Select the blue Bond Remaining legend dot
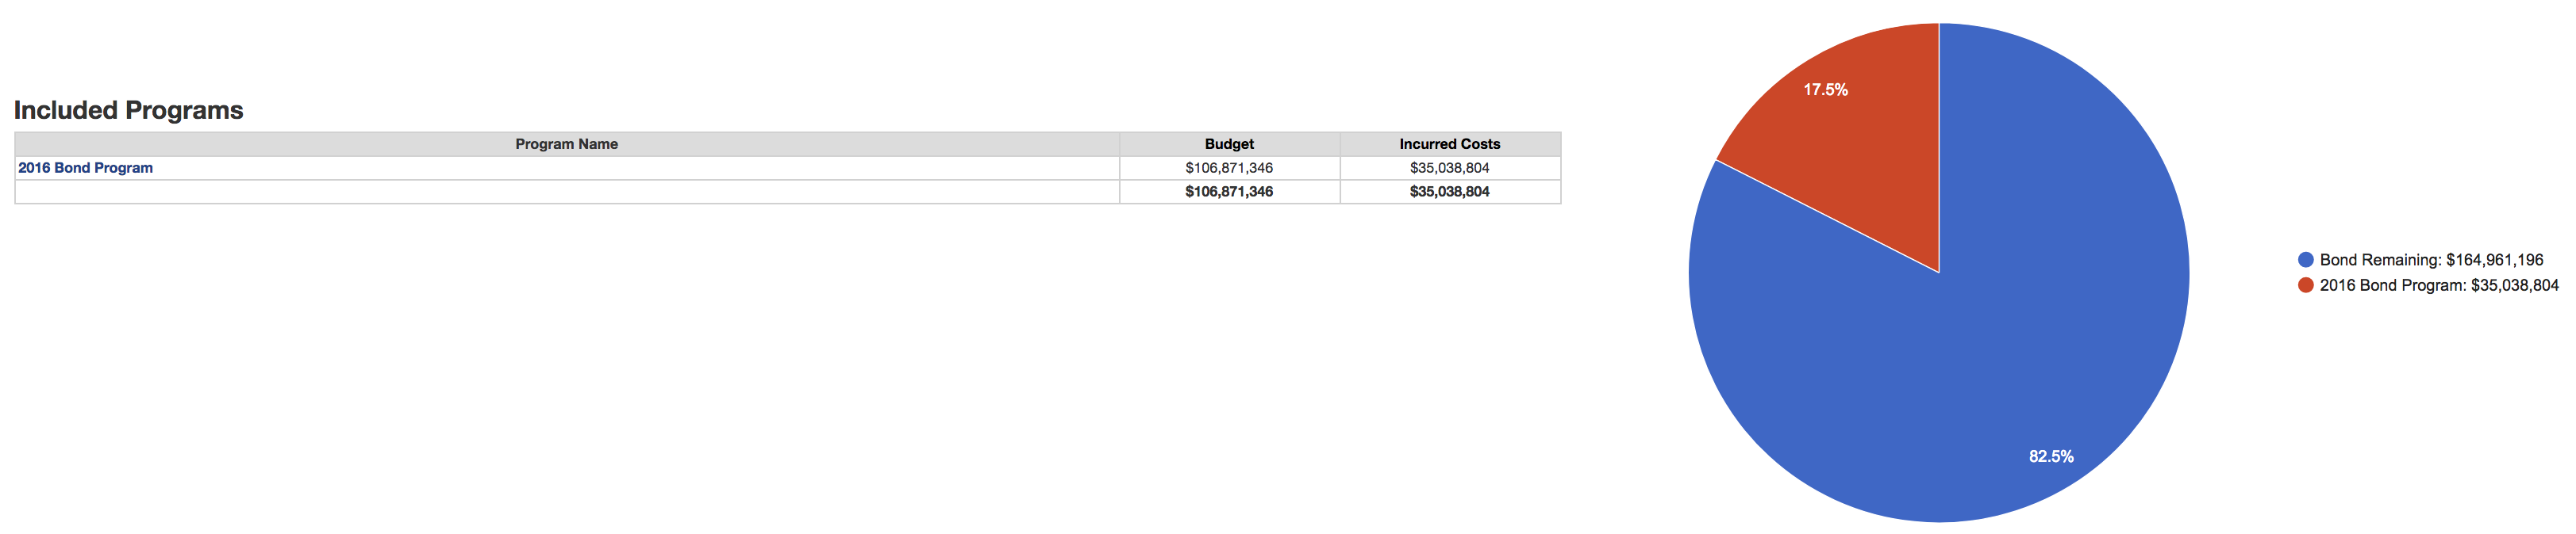The height and width of the screenshot is (534, 2576). coord(2306,260)
